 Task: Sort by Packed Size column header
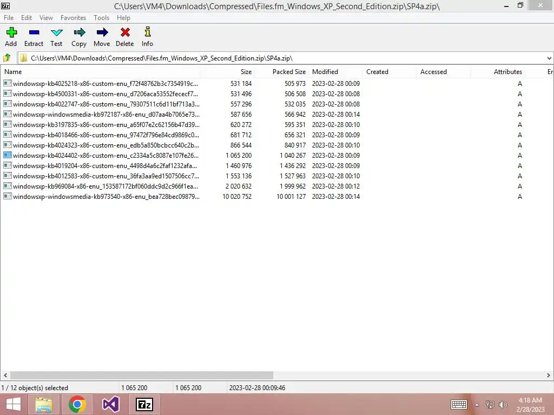(281, 72)
